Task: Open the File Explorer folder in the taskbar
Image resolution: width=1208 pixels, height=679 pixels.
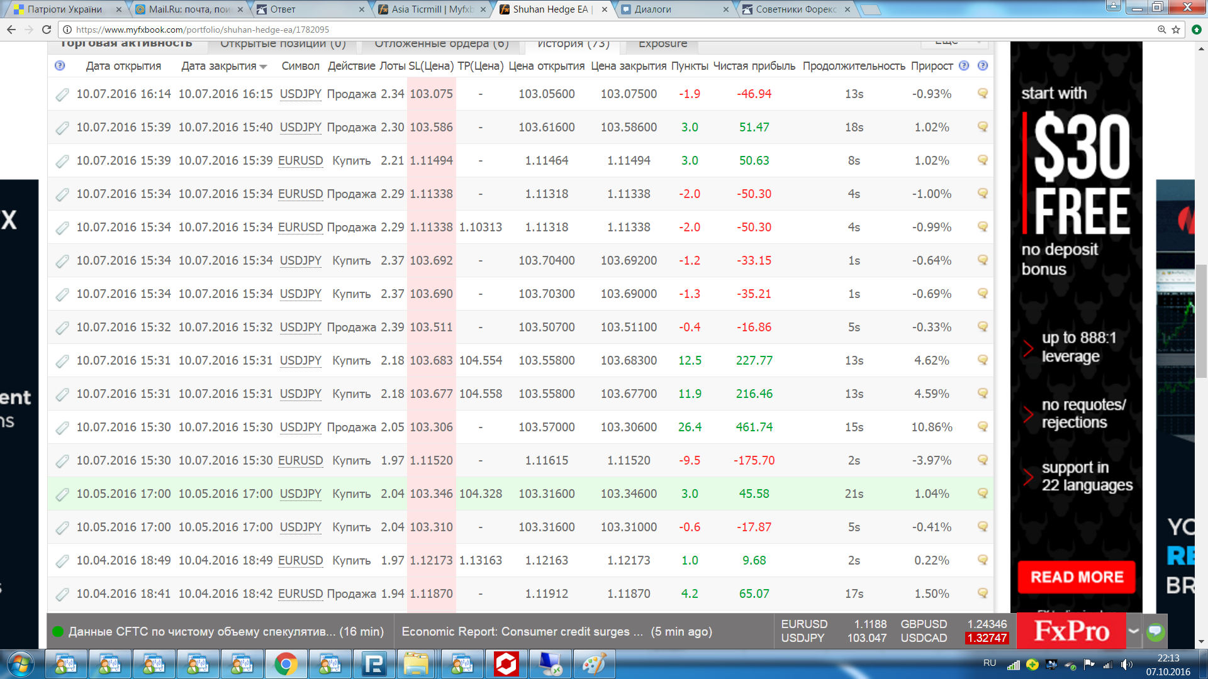Action: [x=416, y=664]
